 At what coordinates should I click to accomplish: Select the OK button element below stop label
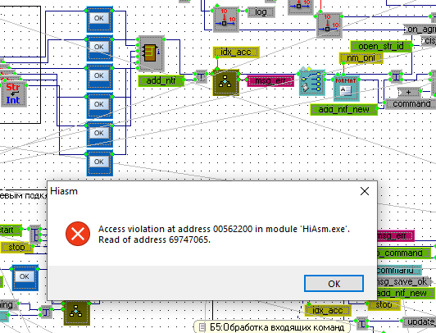tap(25, 278)
